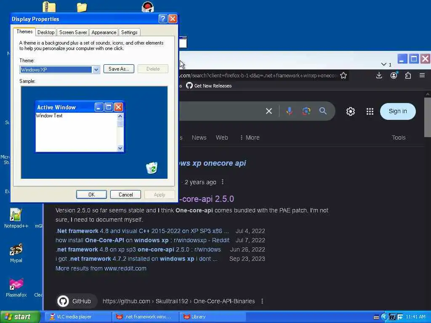Open the core-api 2.5.0 result title

pos(207,199)
